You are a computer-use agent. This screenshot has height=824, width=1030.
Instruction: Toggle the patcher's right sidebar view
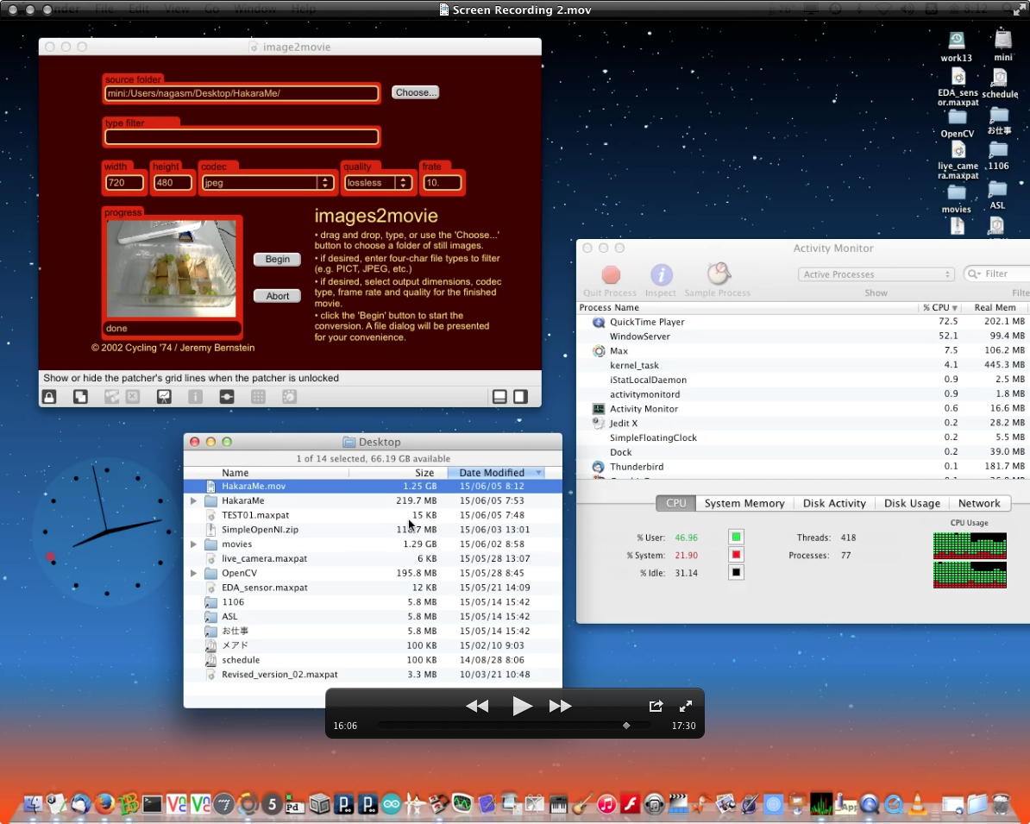coord(521,397)
